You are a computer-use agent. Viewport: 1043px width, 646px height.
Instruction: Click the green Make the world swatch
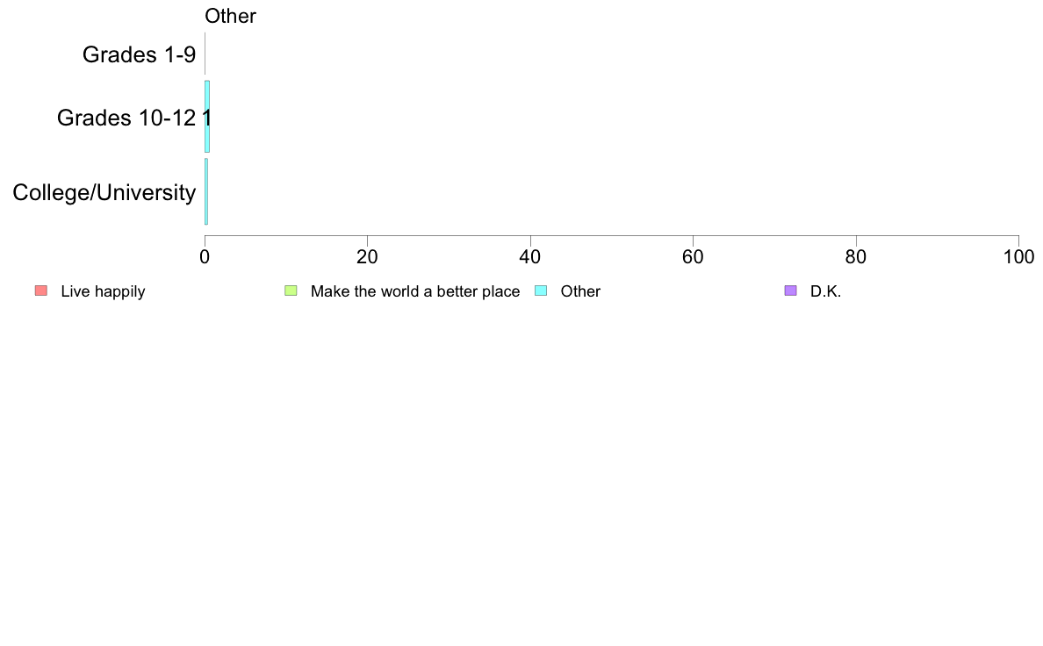coord(291,291)
